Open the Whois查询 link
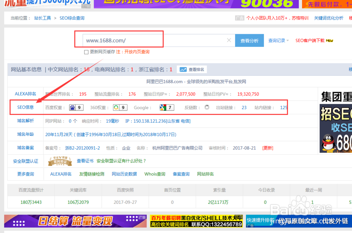352x233 pixels. click(155, 174)
